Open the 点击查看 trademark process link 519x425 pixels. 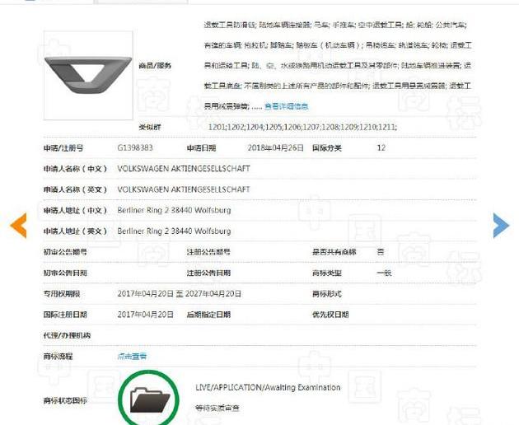point(132,357)
